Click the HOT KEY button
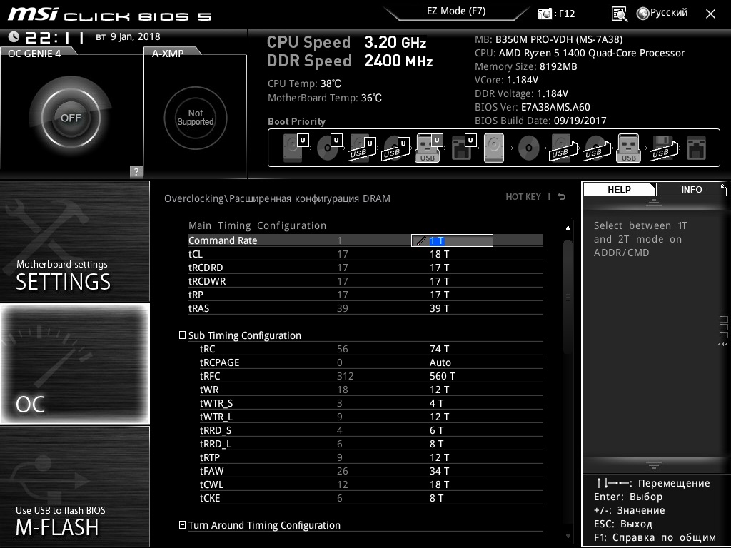The height and width of the screenshot is (548, 731). coord(523,197)
